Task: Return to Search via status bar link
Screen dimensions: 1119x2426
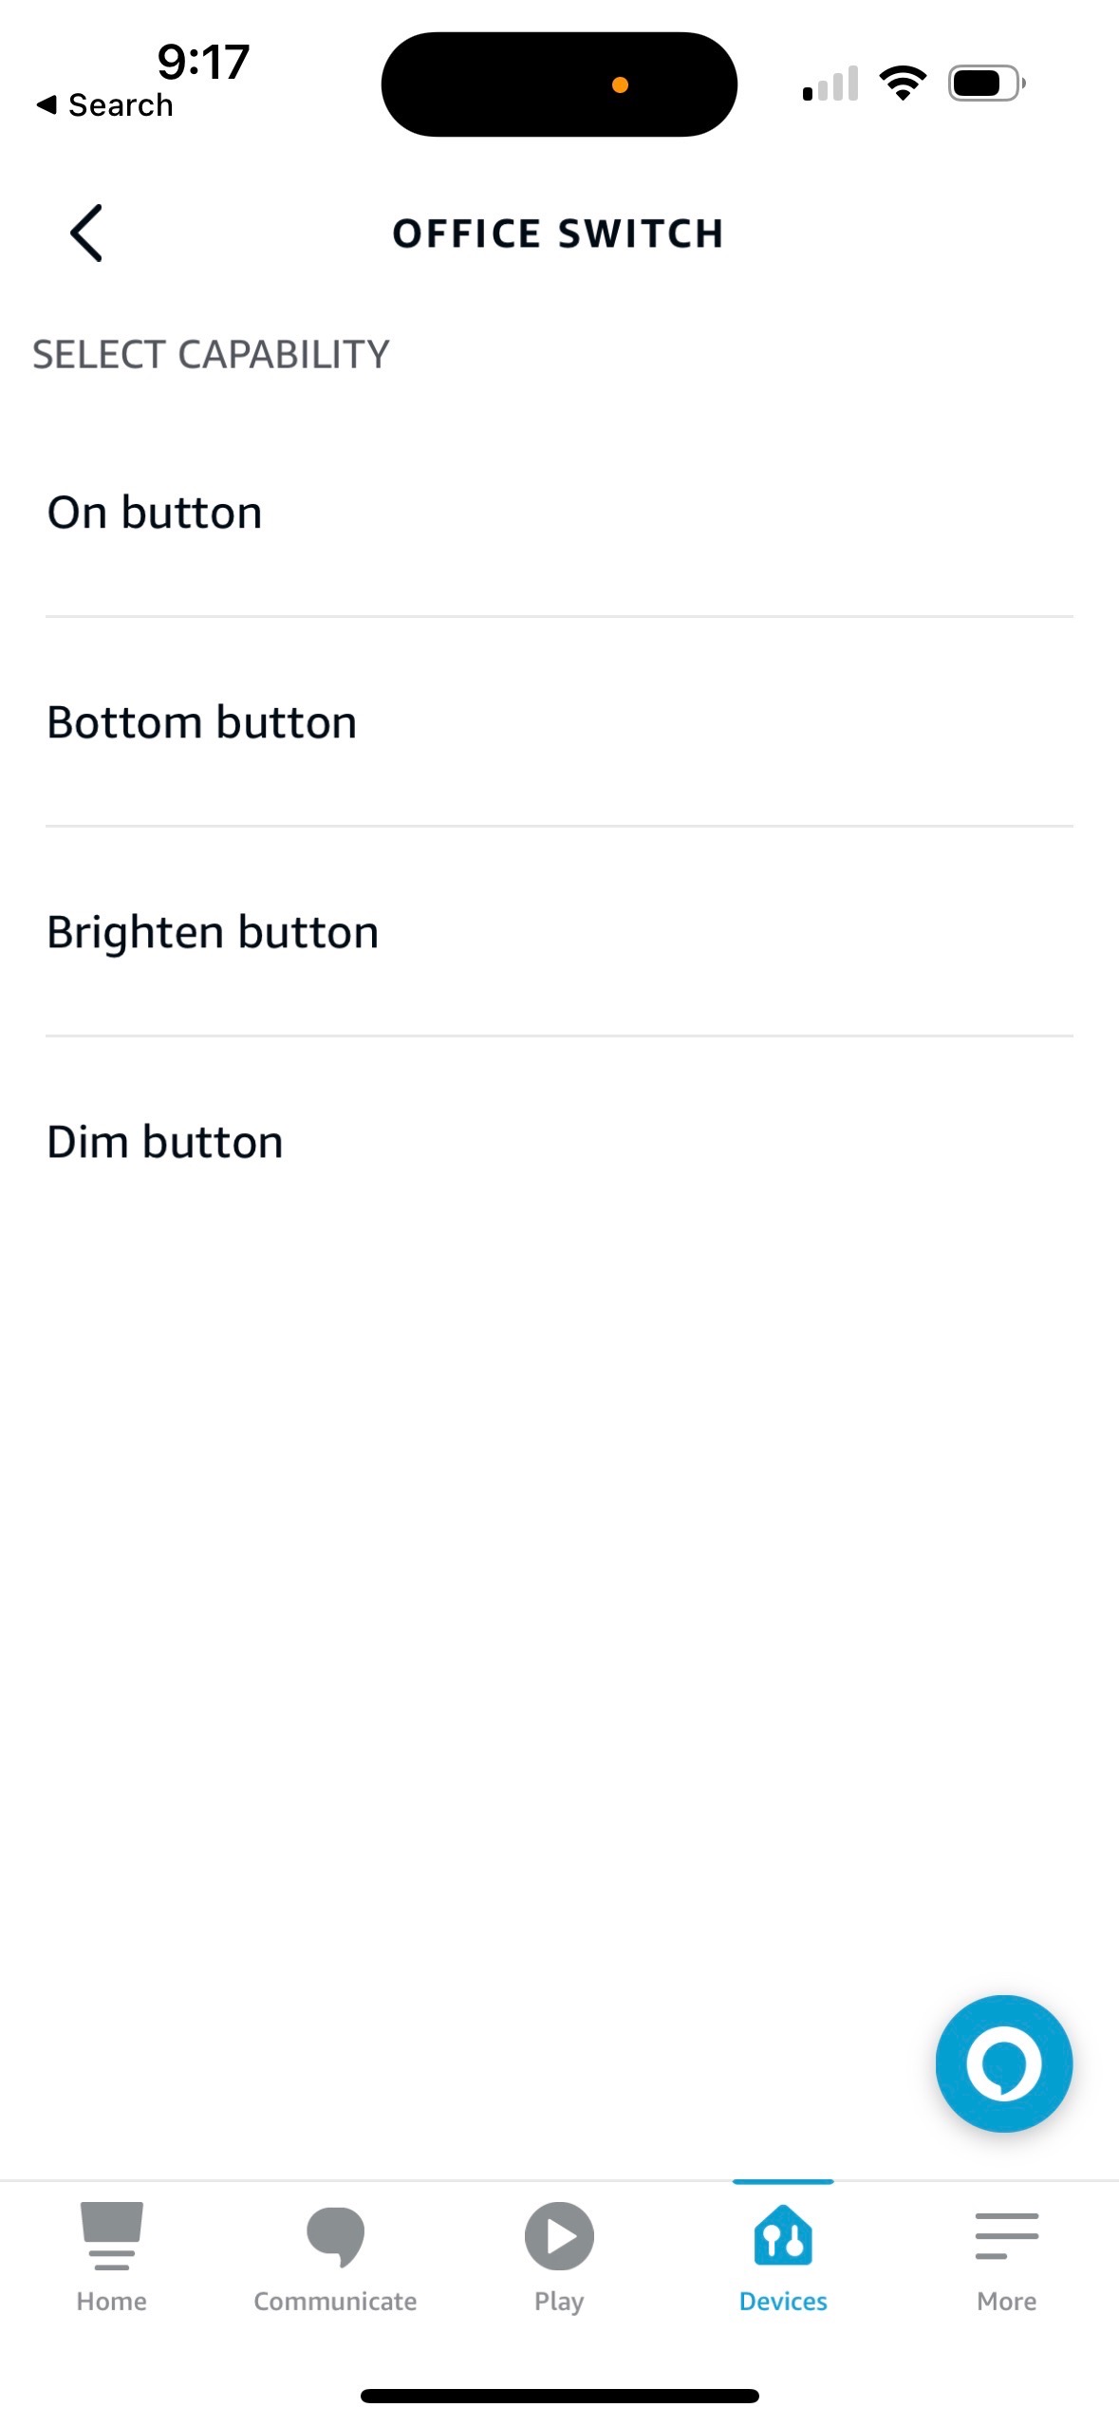Action: coord(105,105)
